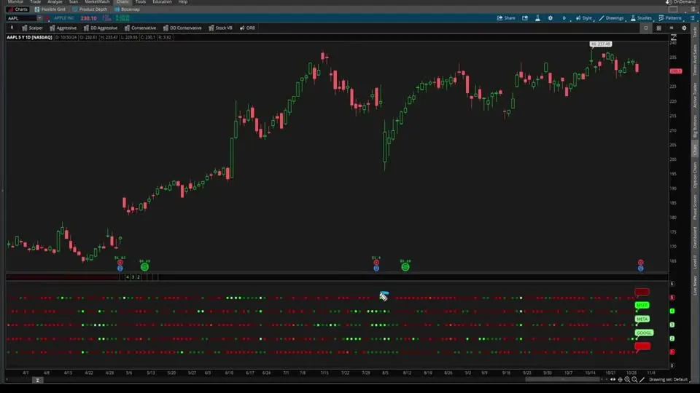Click the green dividend icon near 5/6
This screenshot has height=393, width=700.
(x=144, y=267)
